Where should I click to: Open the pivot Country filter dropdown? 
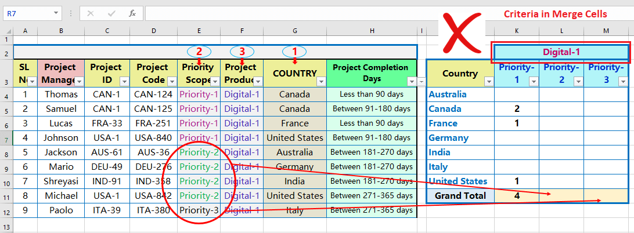[x=489, y=82]
